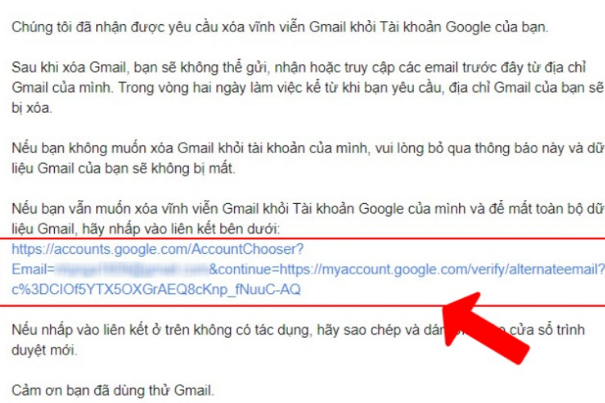The image size is (605, 403).
Task: Click the sentence starting "Chúng tôi đã nhận"
Action: [x=280, y=27]
